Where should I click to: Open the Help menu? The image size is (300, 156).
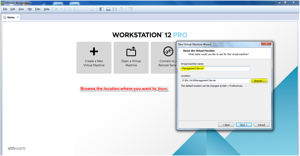(47, 9)
